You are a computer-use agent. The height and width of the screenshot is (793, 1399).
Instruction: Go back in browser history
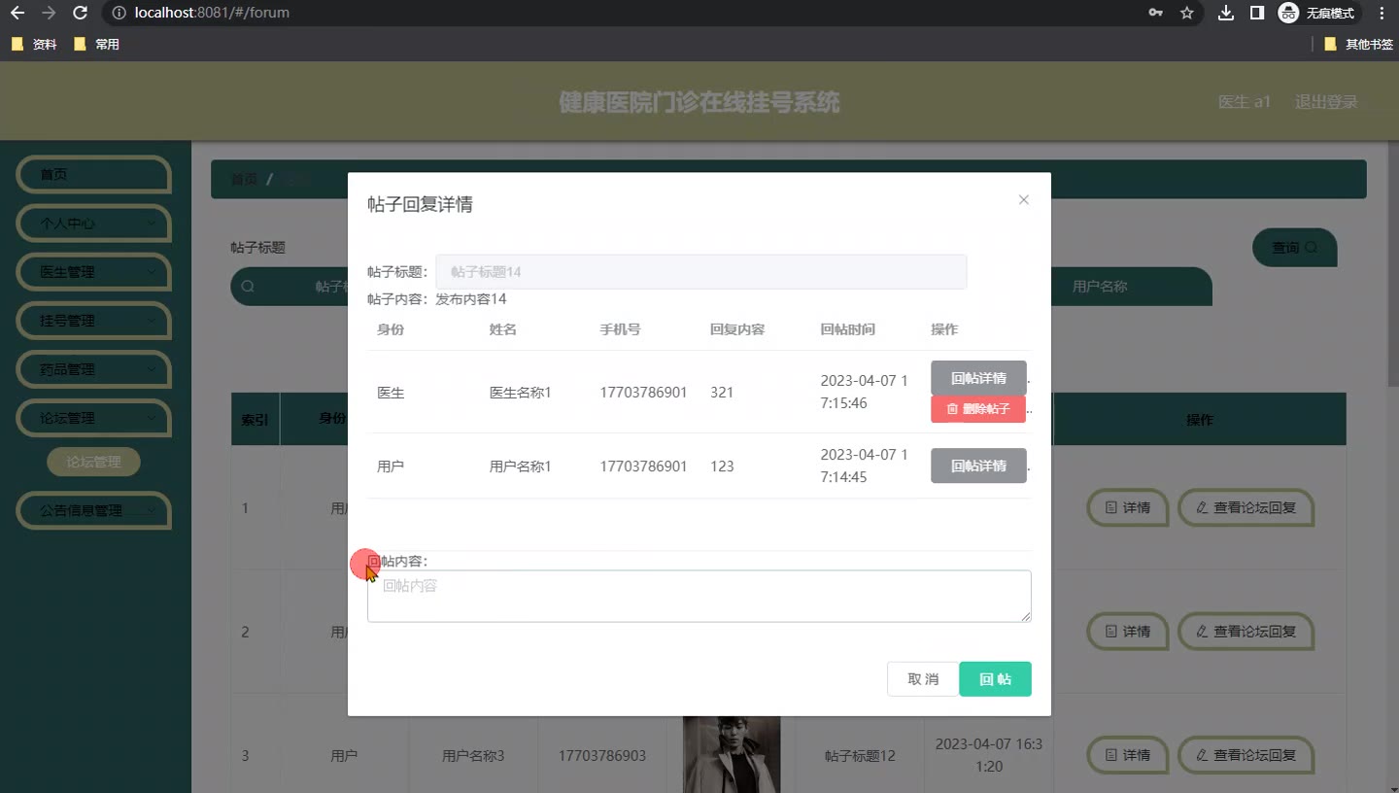(17, 13)
